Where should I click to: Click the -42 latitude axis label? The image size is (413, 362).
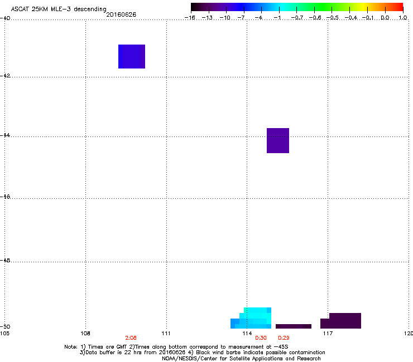point(5,76)
